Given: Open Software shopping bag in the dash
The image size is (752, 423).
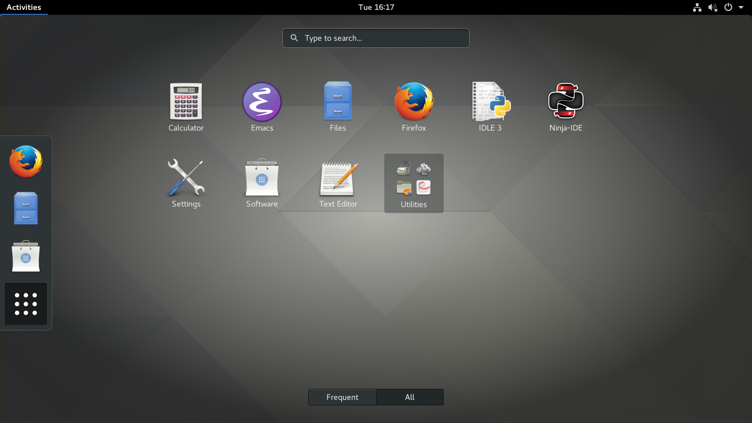Looking at the screenshot, I should [x=26, y=256].
